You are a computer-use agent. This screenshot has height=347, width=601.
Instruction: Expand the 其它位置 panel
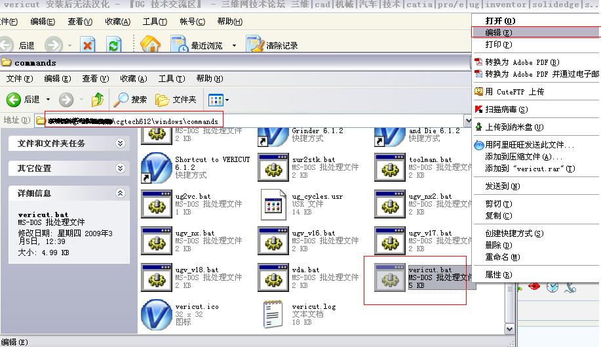(x=121, y=169)
